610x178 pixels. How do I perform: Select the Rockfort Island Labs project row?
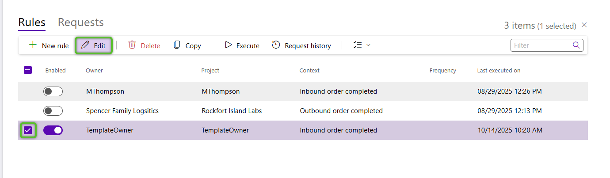(232, 111)
